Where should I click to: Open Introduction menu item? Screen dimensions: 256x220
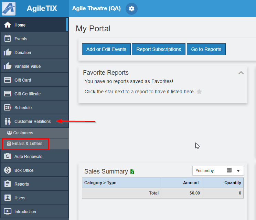[34, 211]
